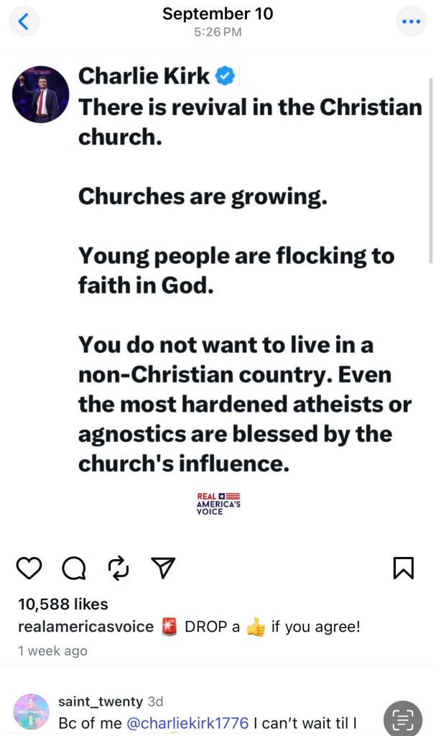
Task: Tap the thumbs up emoji in caption
Action: point(255,627)
